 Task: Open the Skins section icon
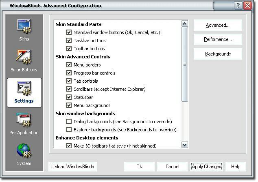pos(24,28)
